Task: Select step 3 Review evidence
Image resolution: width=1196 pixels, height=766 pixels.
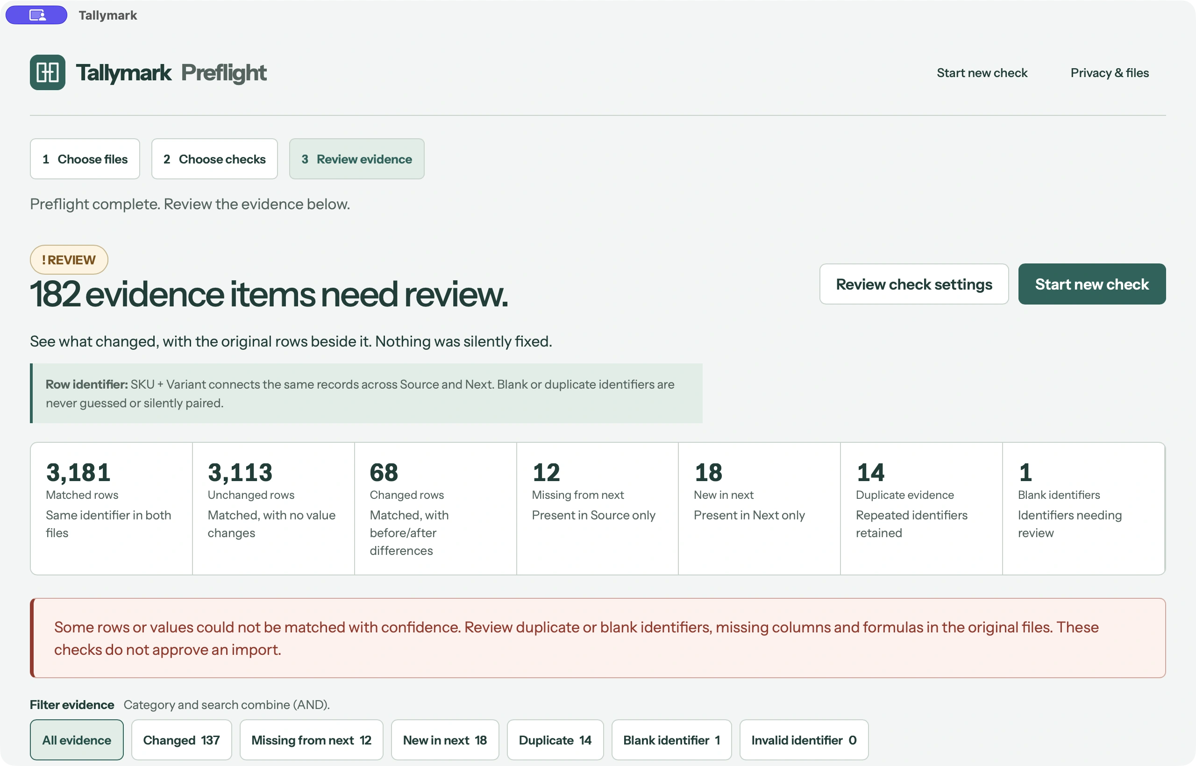Action: pos(357,159)
